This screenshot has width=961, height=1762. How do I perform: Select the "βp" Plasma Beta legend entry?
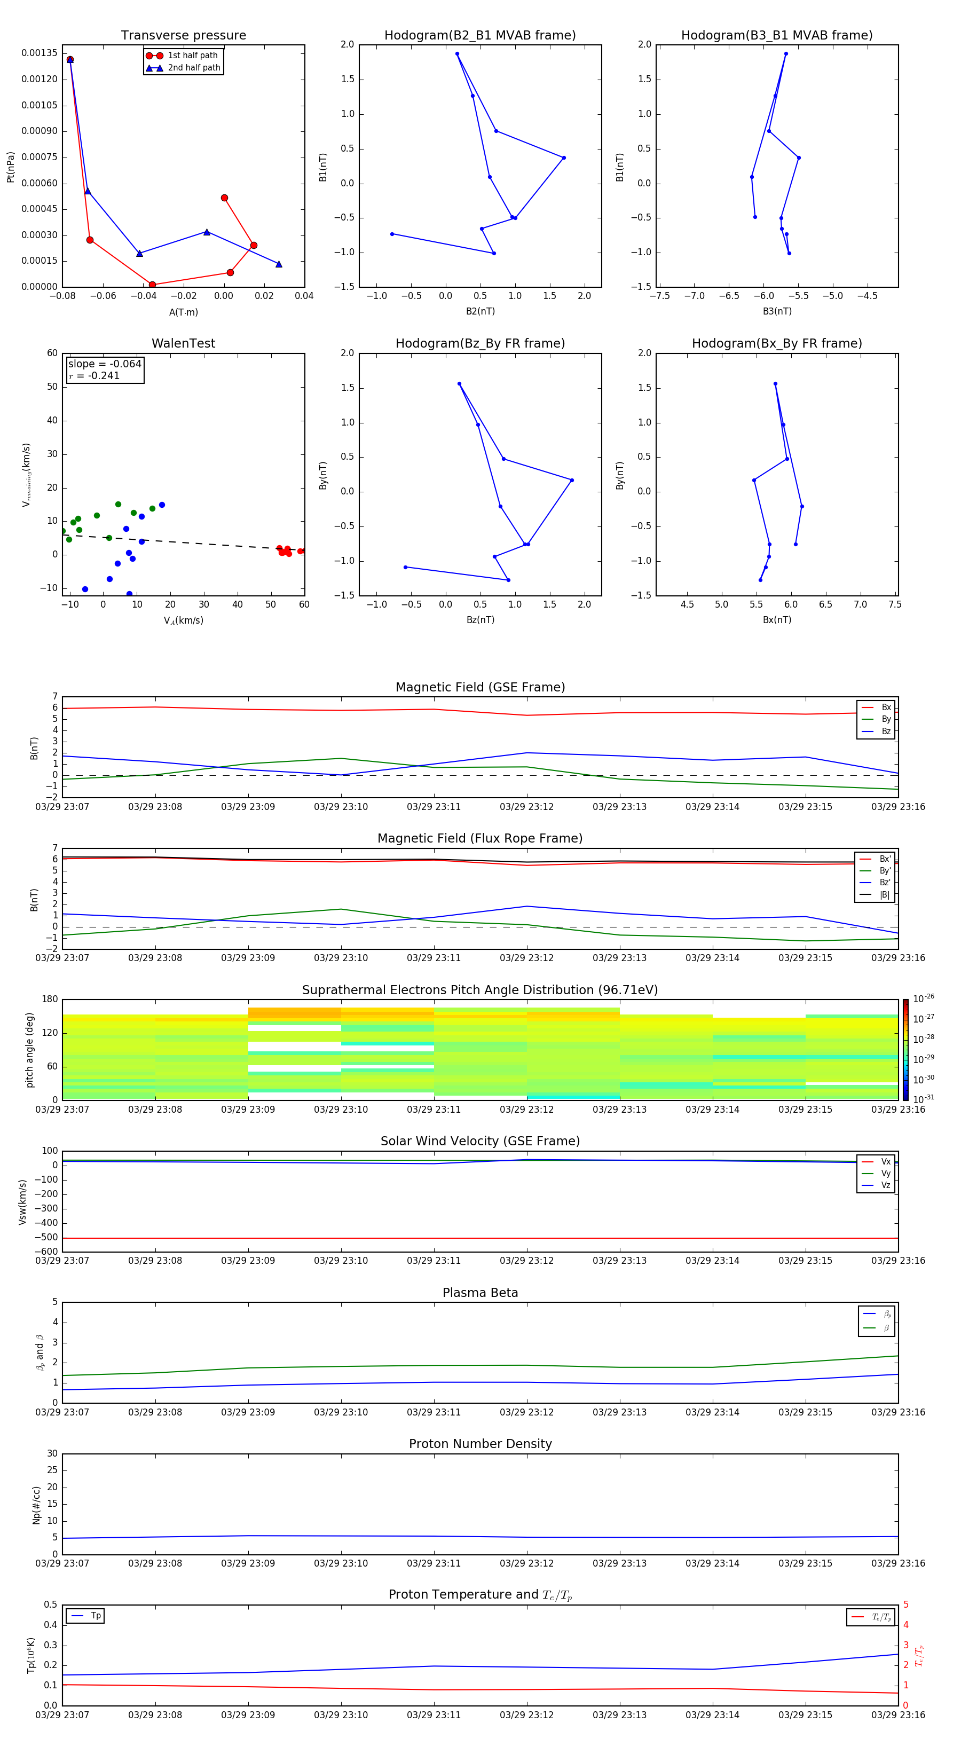[877, 1313]
